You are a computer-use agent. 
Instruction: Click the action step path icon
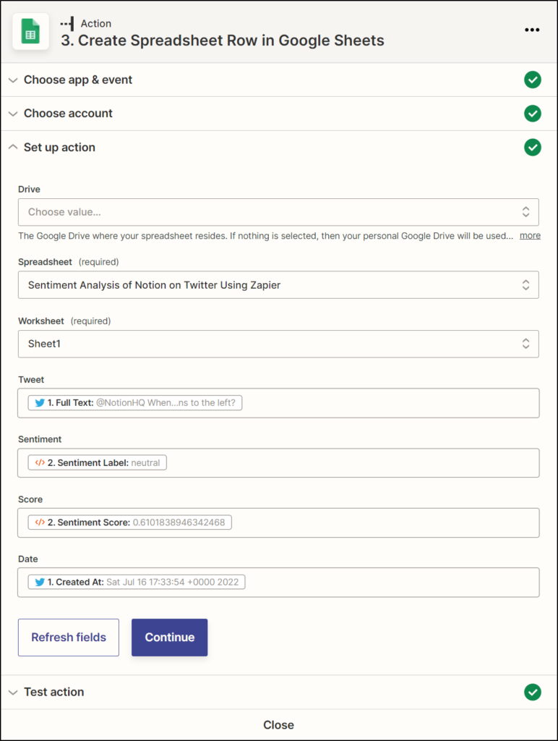pos(67,24)
